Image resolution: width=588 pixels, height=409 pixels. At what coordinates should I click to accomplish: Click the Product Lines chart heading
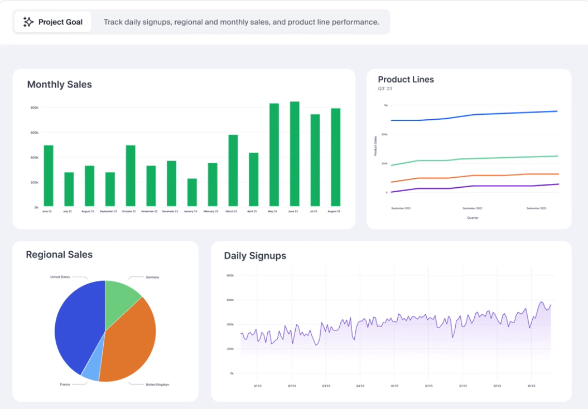(x=406, y=80)
